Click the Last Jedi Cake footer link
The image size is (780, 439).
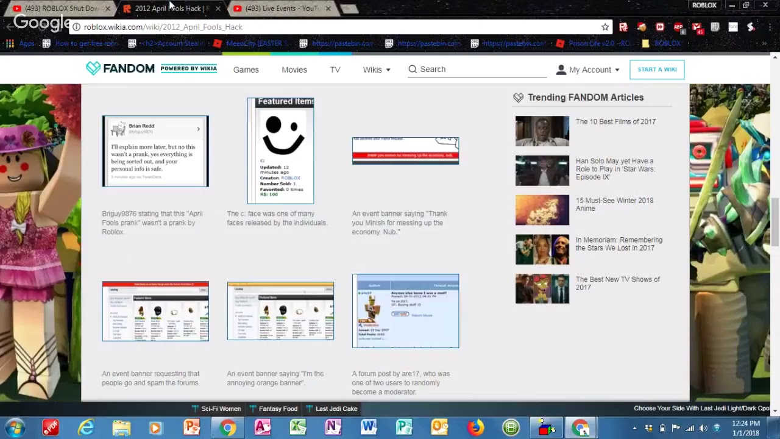[331, 409]
